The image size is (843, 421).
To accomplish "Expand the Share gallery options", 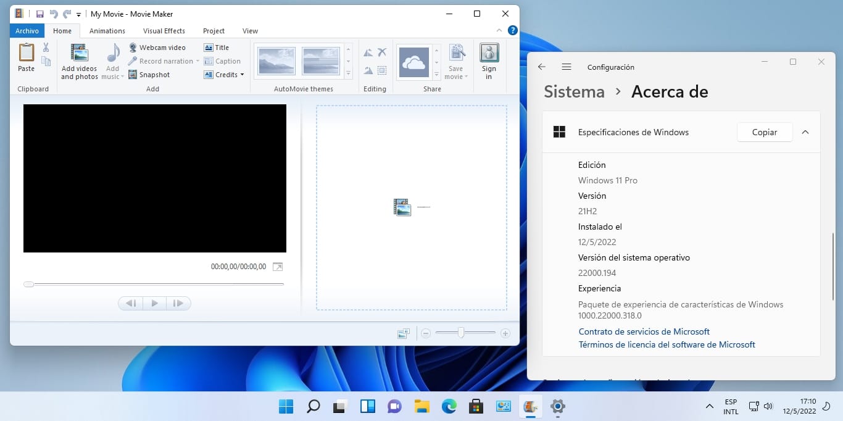I will pos(436,74).
